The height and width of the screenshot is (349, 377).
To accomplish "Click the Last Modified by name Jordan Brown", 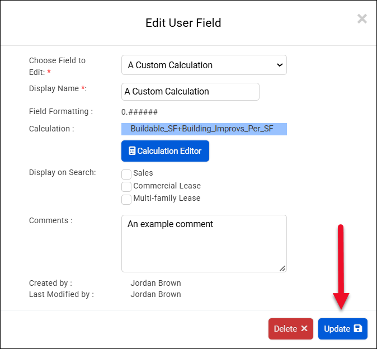I will tap(155, 294).
